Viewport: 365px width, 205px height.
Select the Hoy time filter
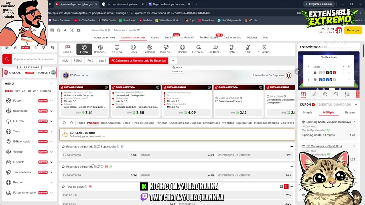click(17, 91)
